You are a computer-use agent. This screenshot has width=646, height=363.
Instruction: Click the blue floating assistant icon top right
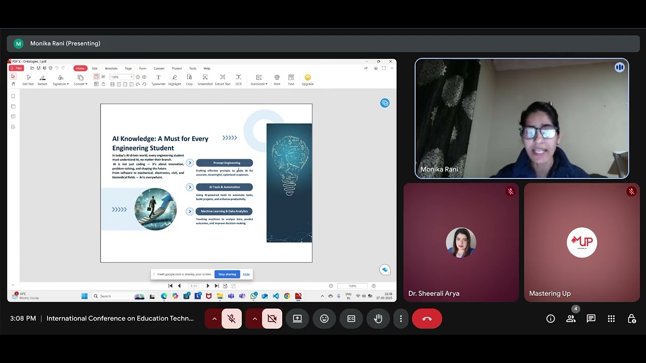coord(385,103)
